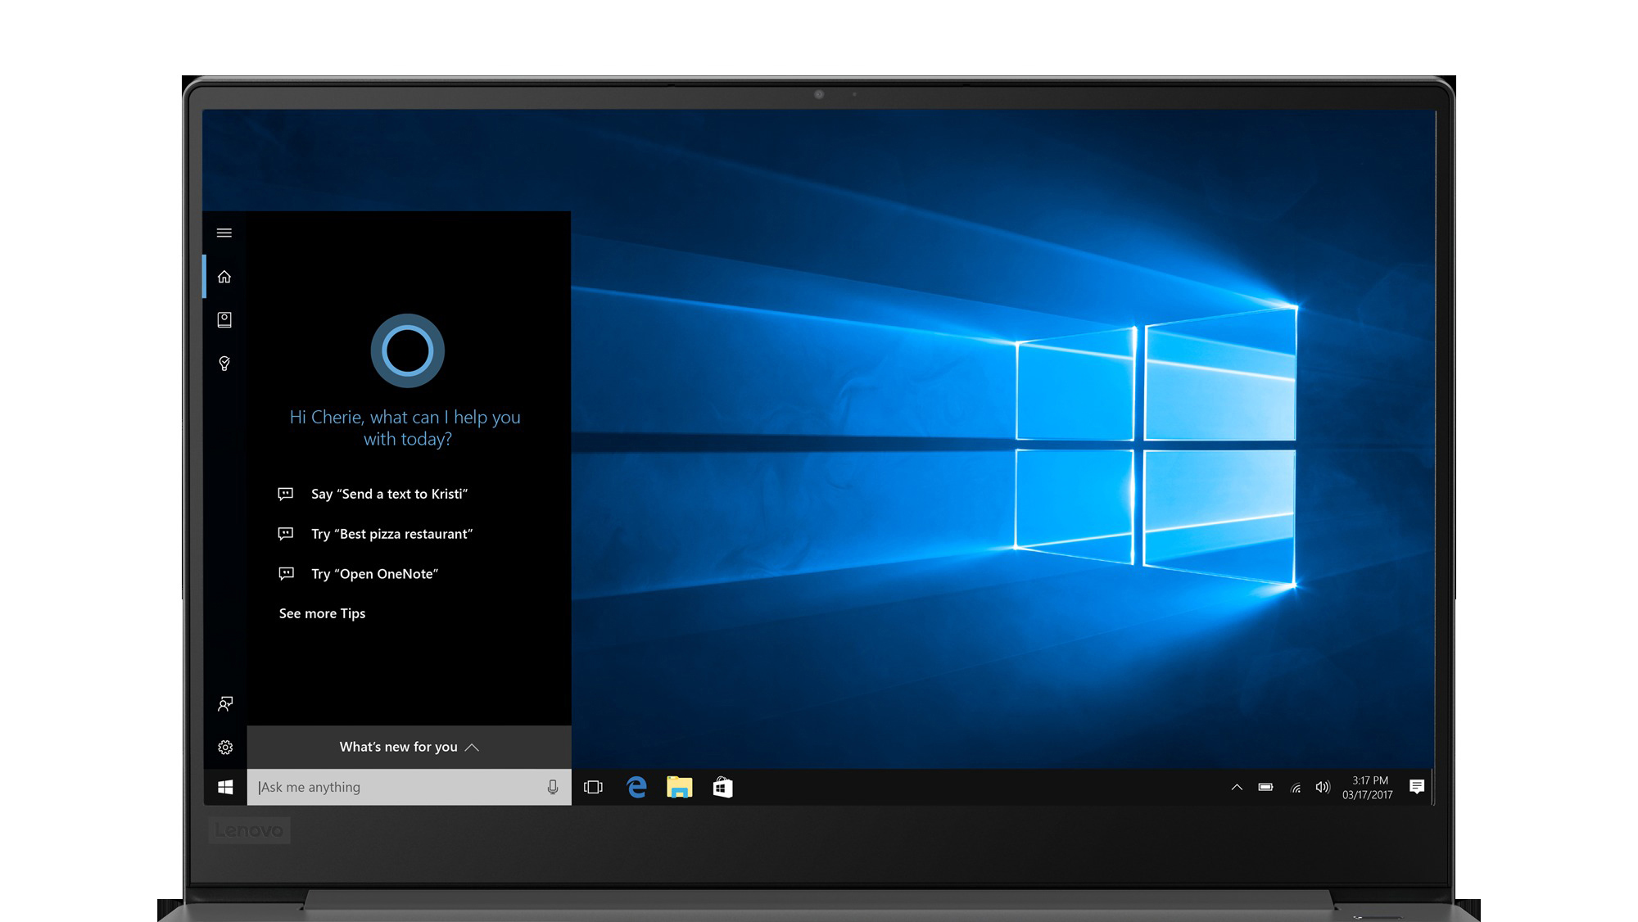The image size is (1638, 922).
Task: Click the Cortana greeting text "Hi Cherie"
Action: [326, 417]
